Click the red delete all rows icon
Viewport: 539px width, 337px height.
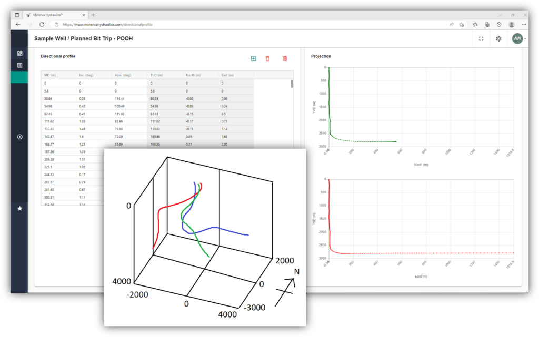click(x=285, y=59)
